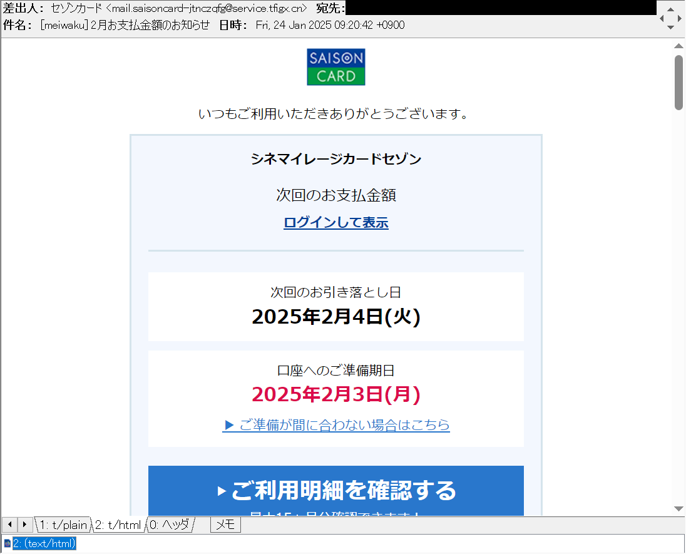The width and height of the screenshot is (686, 554).
Task: Click the sender address mail.saisoncard-jtnczqfg@service.tfigx.cn
Action: [207, 8]
